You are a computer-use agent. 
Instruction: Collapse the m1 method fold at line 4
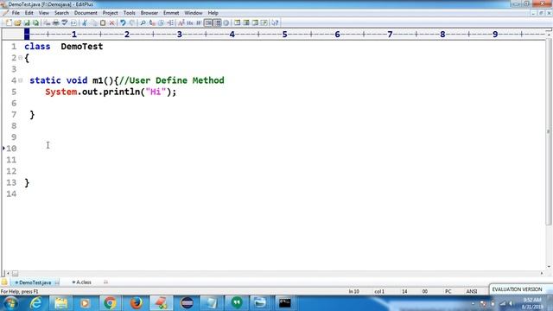tap(21, 80)
